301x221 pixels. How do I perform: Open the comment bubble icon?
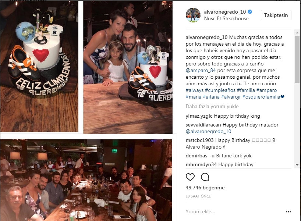205,177
